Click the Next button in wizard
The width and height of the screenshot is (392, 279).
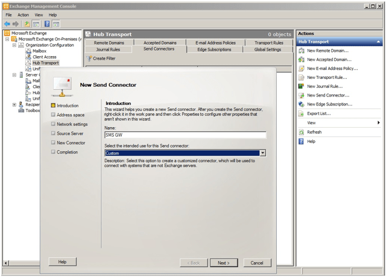pos(224,263)
